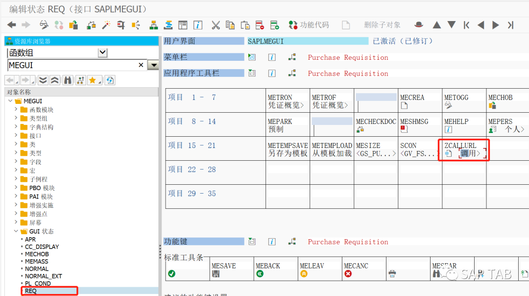
Task: Click the binoculars find icon in browser
Action: [68, 80]
